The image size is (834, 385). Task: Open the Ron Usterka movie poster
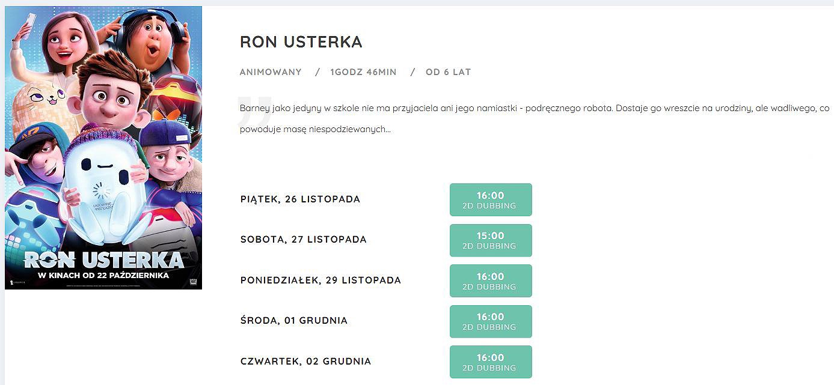[x=103, y=148]
